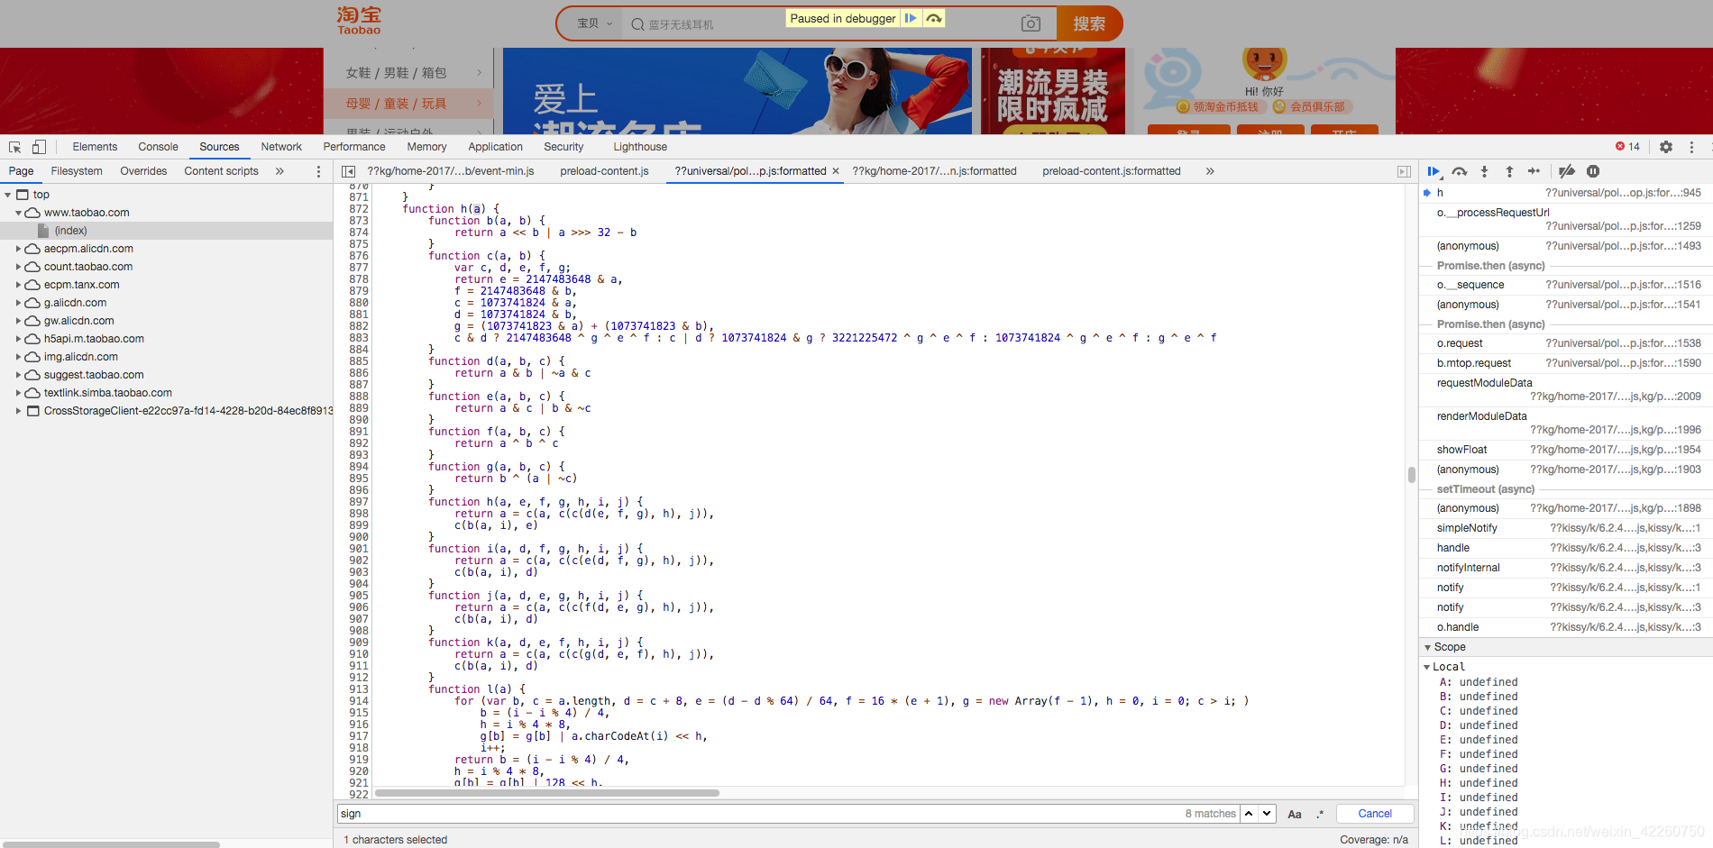Click the Step arrow-dot debugger icon

click(1534, 171)
